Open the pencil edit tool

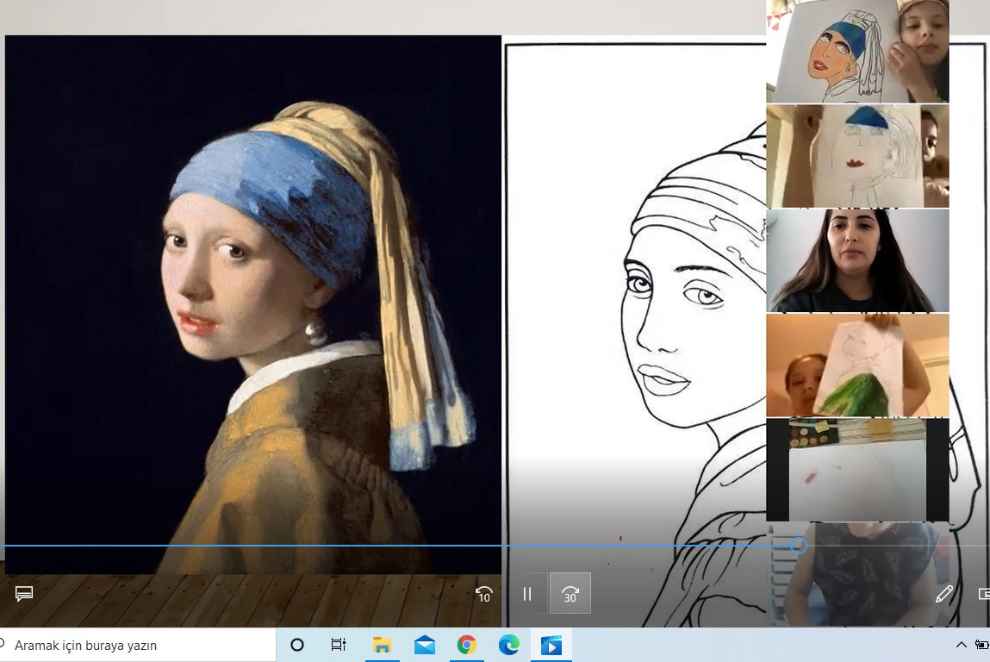pos(944,593)
